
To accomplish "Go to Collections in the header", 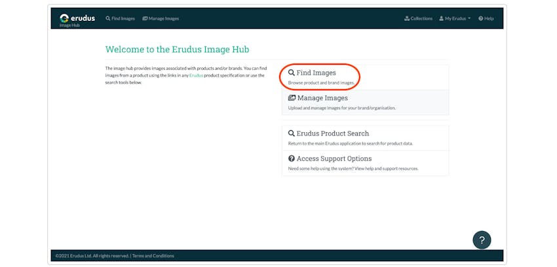I will click(419, 18).
